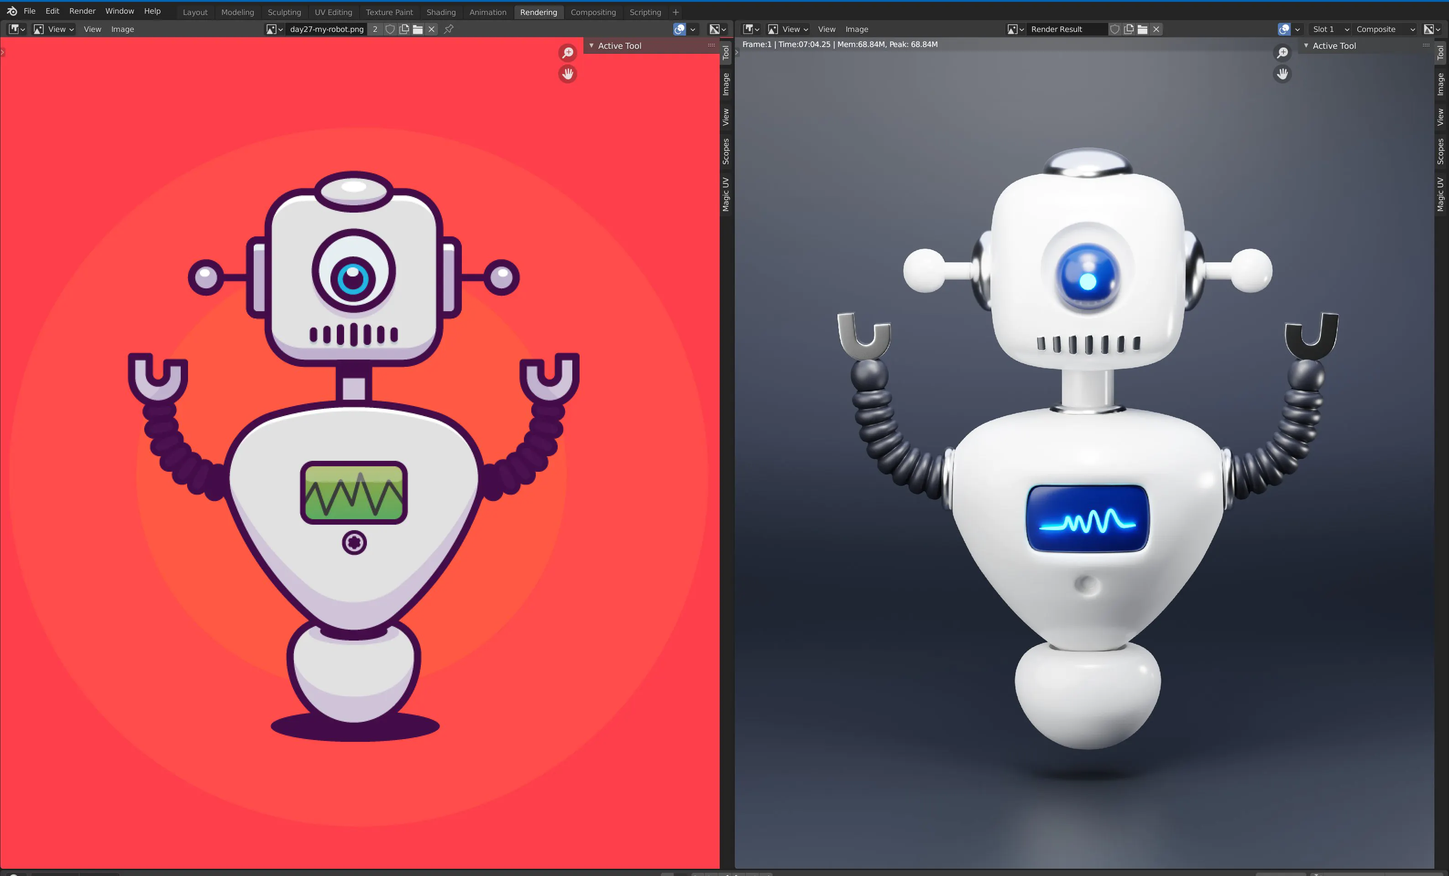The image size is (1449, 876).
Task: Click the zoom tool in the left image viewer
Action: point(567,53)
